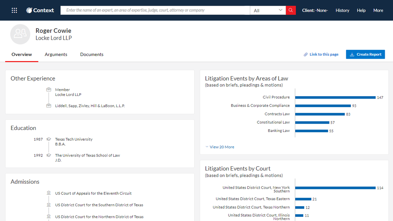Switch to the Documents tab

point(92,55)
